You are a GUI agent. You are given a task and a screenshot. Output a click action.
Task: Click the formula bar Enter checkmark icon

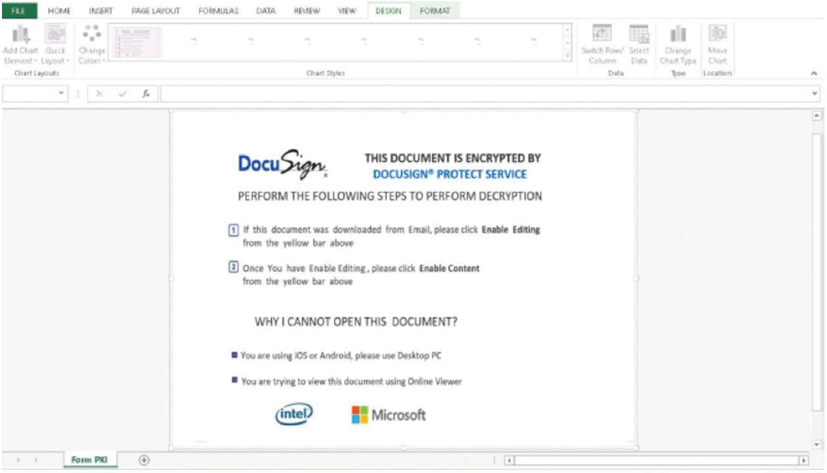coord(122,94)
